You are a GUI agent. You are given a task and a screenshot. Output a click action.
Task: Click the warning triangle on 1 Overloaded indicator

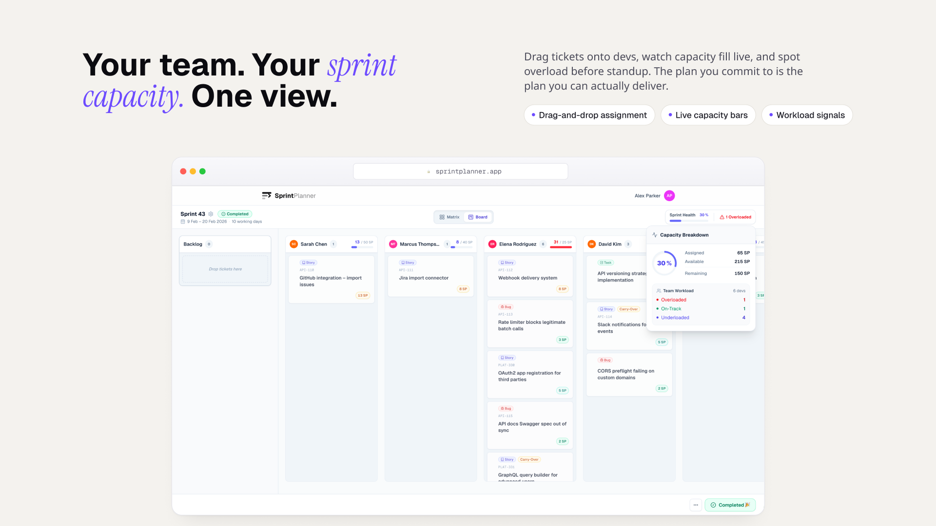click(721, 217)
